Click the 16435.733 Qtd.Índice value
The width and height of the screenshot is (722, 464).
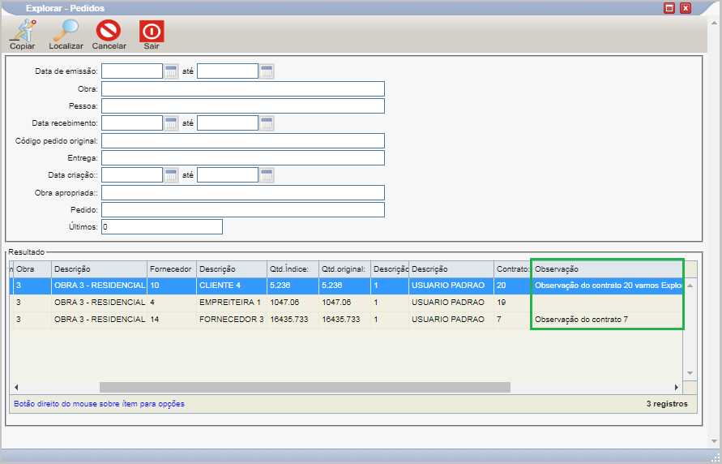(x=293, y=320)
